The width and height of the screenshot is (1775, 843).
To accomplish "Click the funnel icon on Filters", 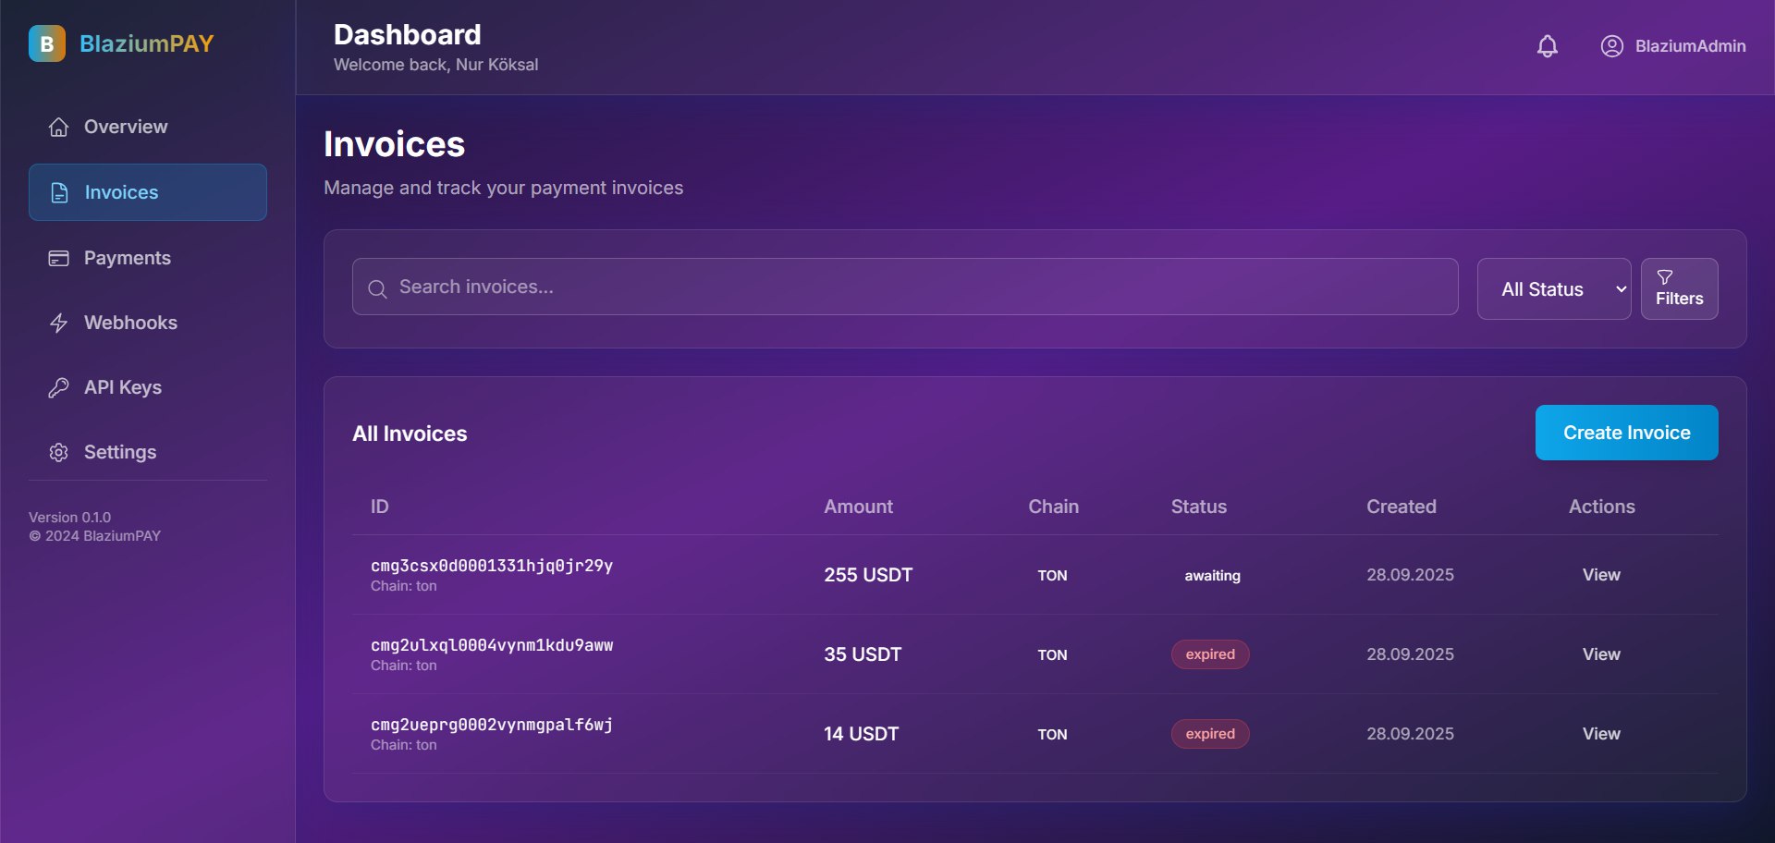I will coord(1664,277).
